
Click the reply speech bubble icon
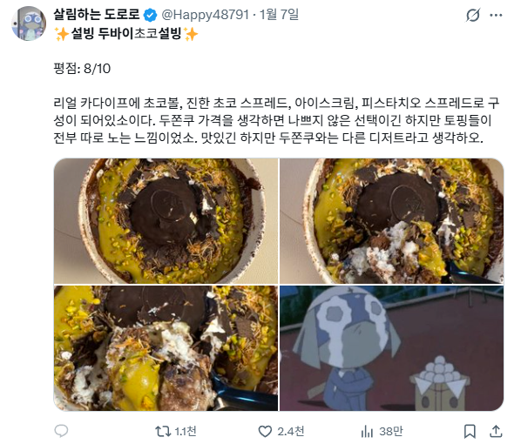(x=61, y=431)
